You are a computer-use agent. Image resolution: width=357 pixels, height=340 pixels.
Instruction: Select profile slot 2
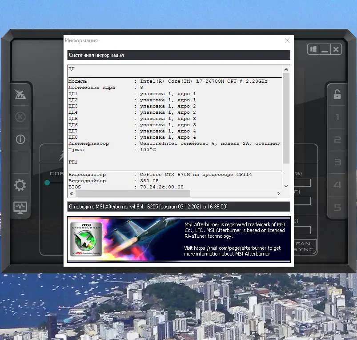[337, 140]
